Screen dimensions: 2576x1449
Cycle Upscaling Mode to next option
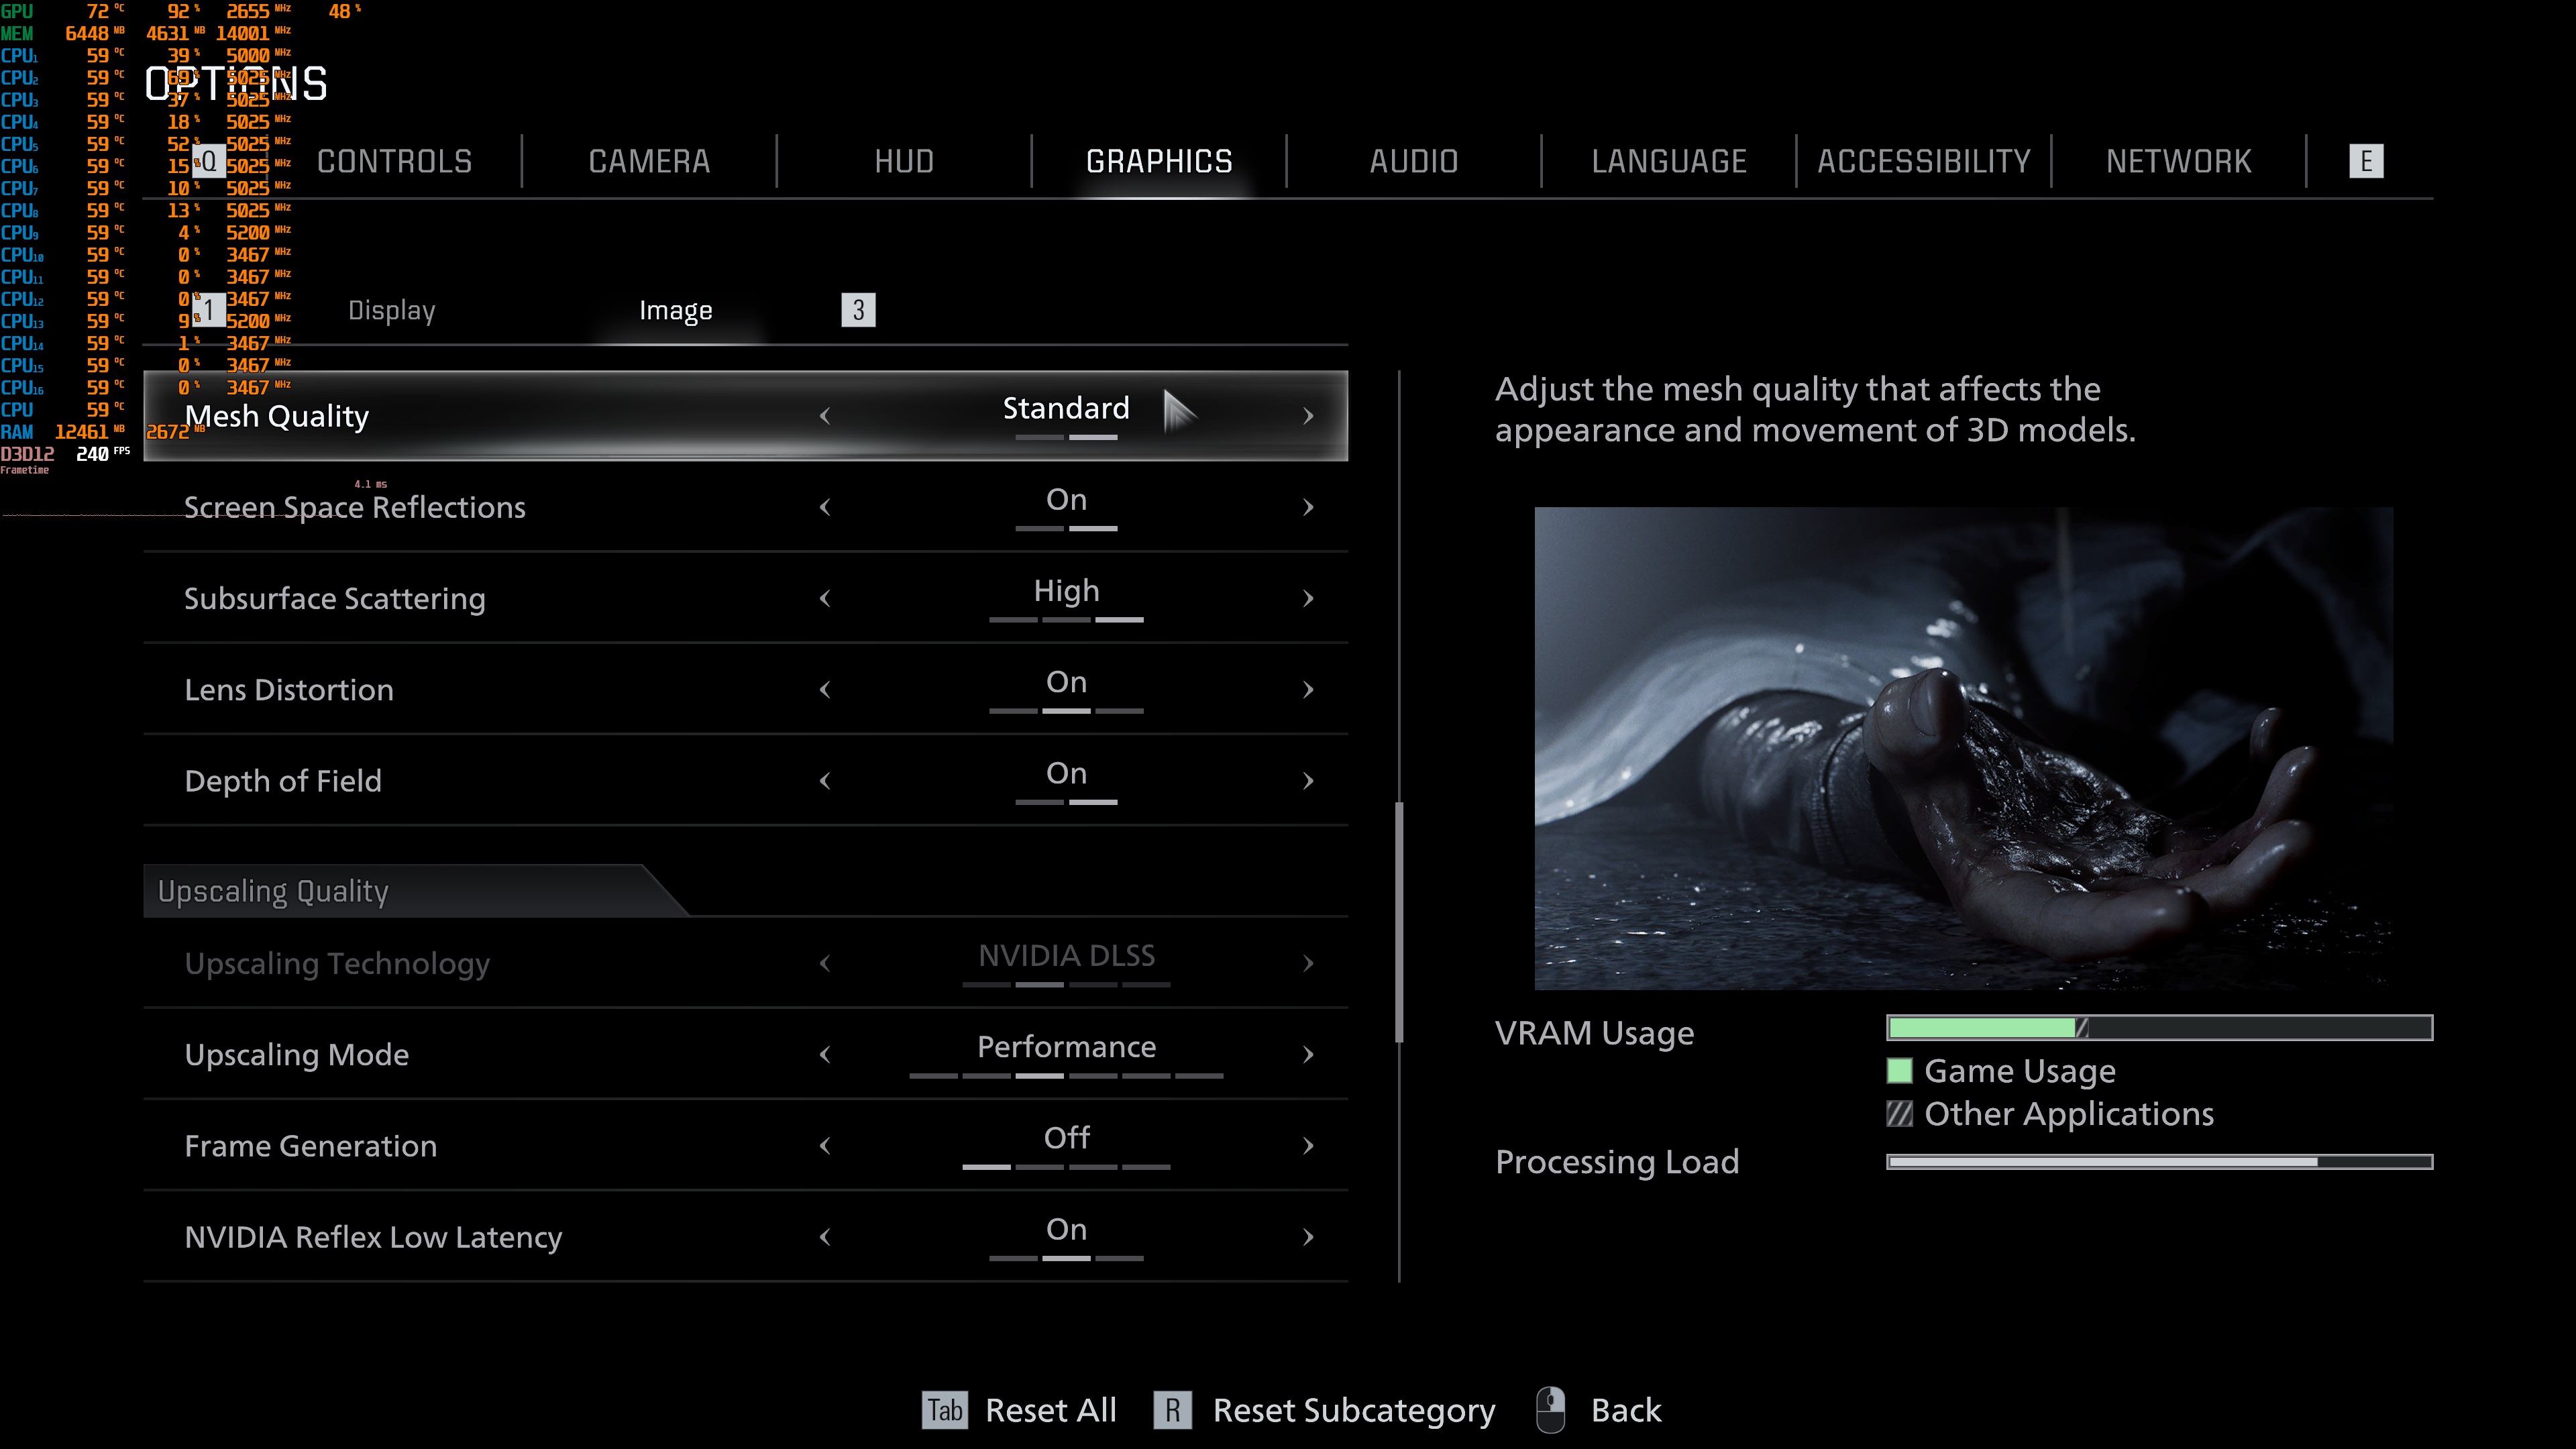click(x=1308, y=1055)
